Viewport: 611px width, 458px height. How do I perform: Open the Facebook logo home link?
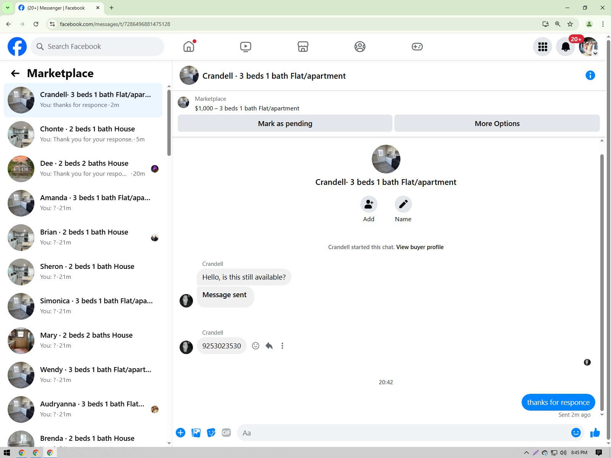(17, 47)
